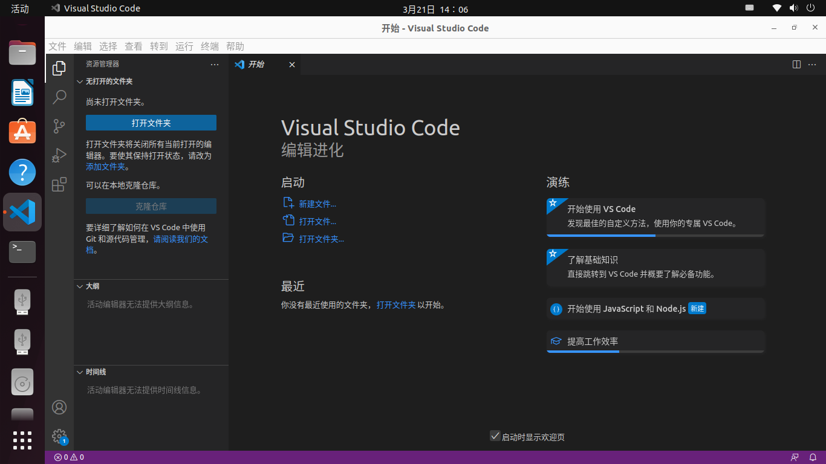Click the 打开文件... link

317,222
